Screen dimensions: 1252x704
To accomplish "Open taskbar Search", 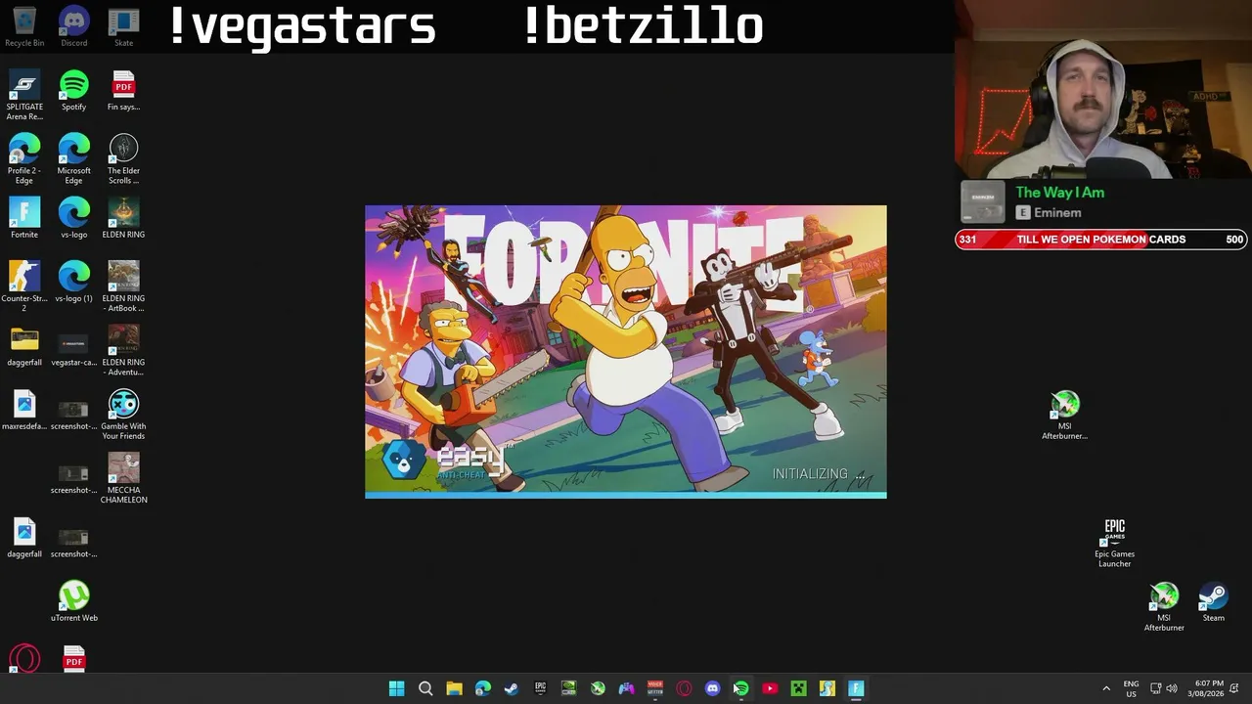I will click(x=425, y=688).
